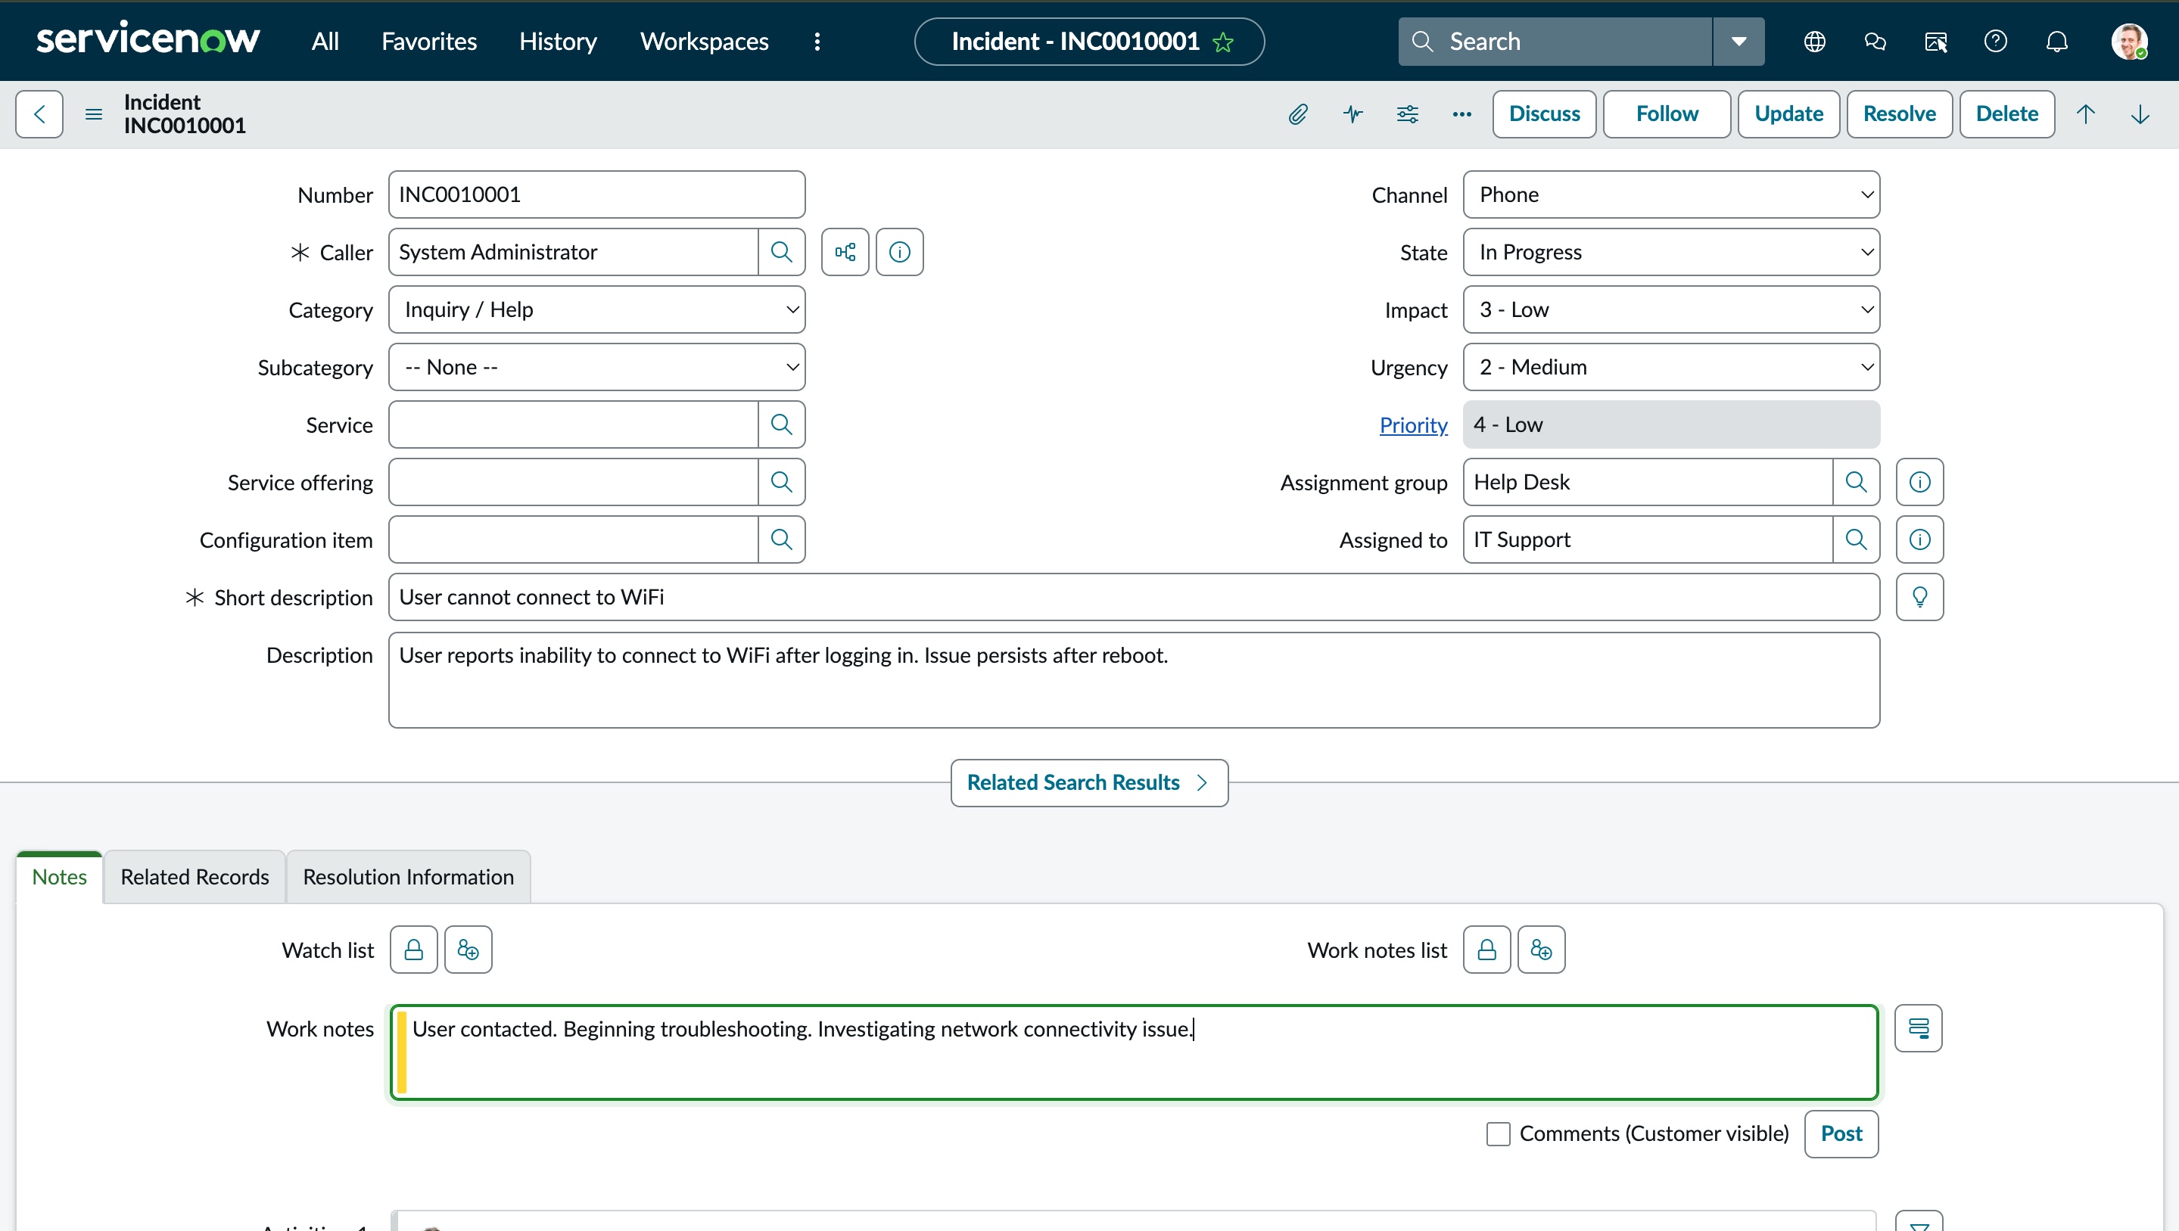Open the notifications bell icon
This screenshot has height=1231, width=2179.
(x=2056, y=42)
